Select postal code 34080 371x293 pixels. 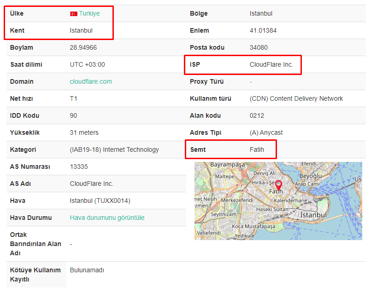coord(259,47)
